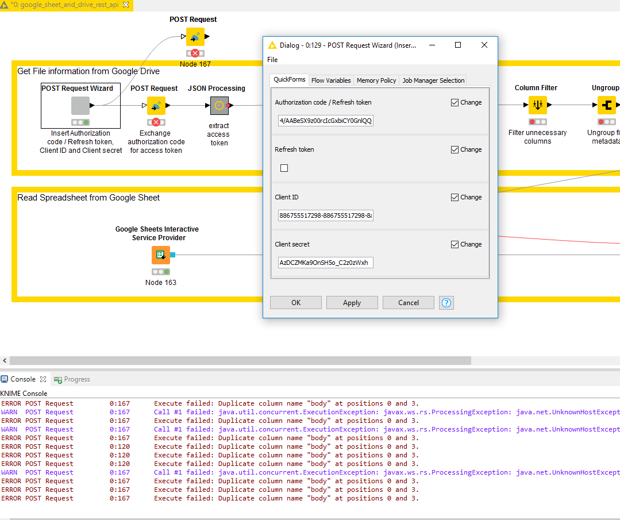The width and height of the screenshot is (620, 520).
Task: Click the Apply button
Action: (352, 303)
